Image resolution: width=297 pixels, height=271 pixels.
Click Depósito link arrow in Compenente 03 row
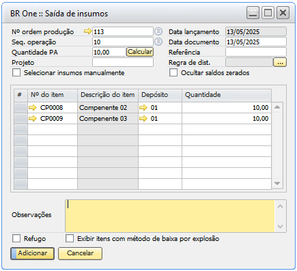point(143,118)
